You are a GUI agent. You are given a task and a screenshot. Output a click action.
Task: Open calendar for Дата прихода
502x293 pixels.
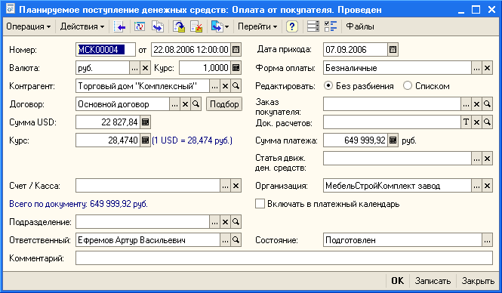[393, 50]
